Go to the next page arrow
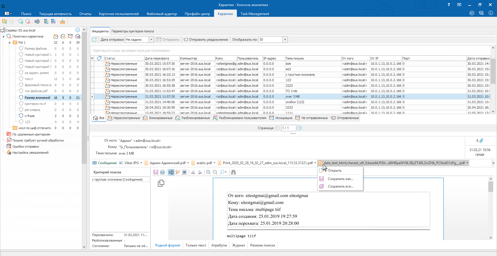Screen dimensions: 497x256 299,128
